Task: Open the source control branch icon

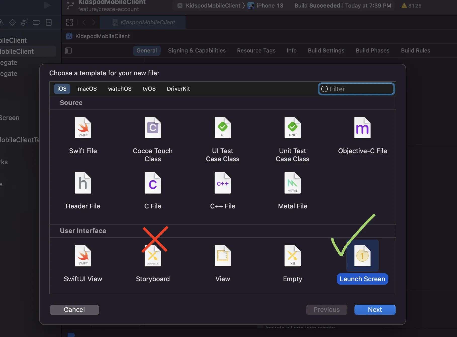Action: (70, 6)
